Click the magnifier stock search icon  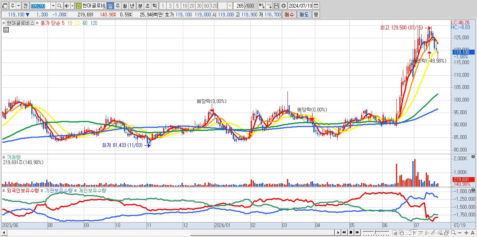(x=60, y=6)
